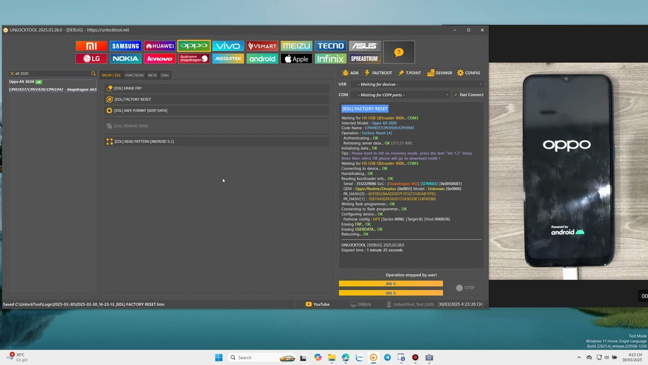Click the DEBUG status bar item
Viewport: 648px width, 365px height.
360,304
